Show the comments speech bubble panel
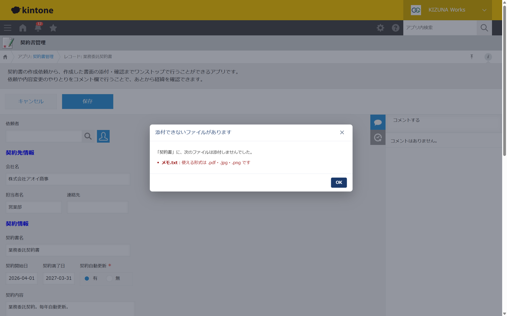The width and height of the screenshot is (507, 316). point(378,122)
